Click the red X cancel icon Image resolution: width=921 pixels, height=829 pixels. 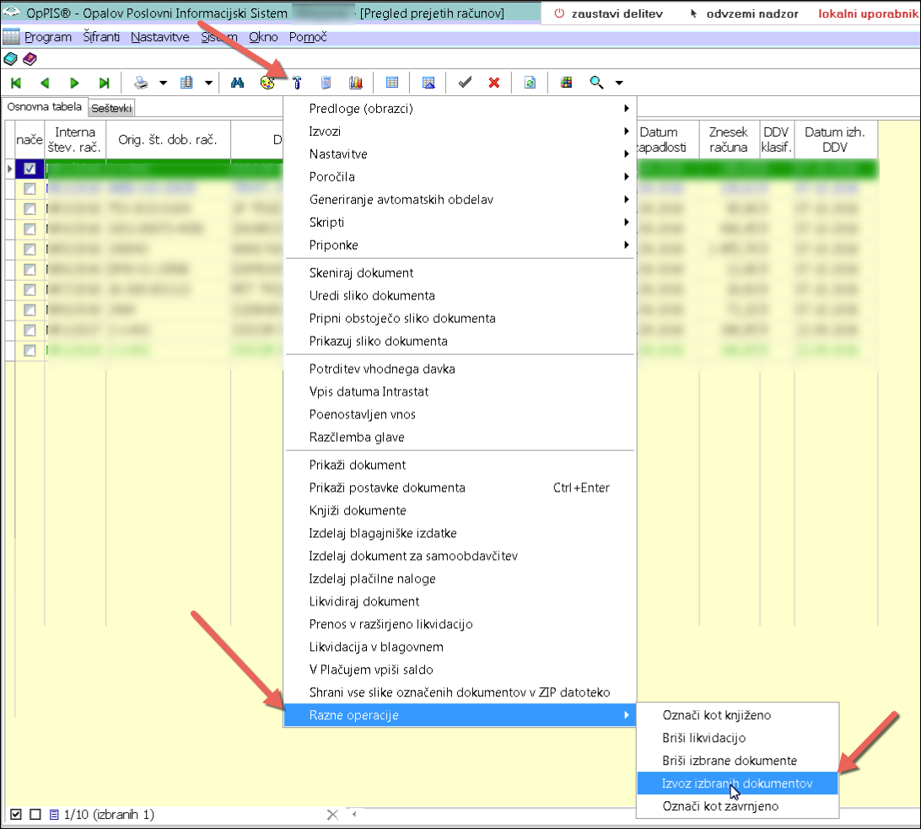click(494, 83)
